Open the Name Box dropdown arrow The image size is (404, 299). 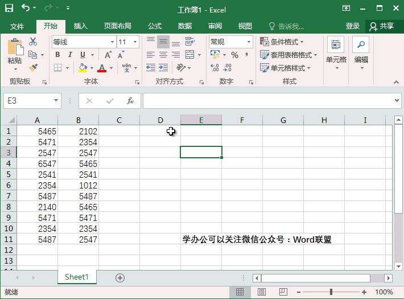[56, 101]
